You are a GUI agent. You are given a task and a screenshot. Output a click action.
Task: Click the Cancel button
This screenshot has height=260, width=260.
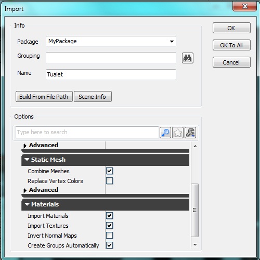[x=231, y=62]
